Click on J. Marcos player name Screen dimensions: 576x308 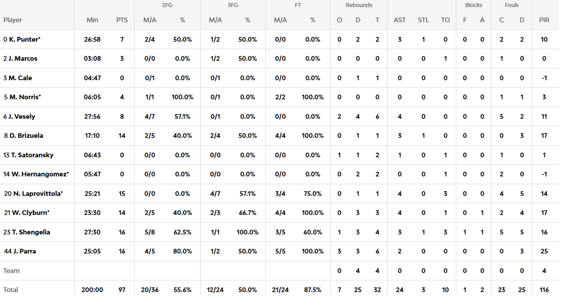[x=23, y=58]
